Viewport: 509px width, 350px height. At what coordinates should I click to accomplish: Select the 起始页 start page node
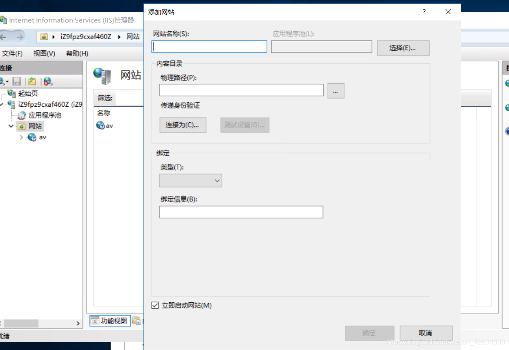[28, 94]
